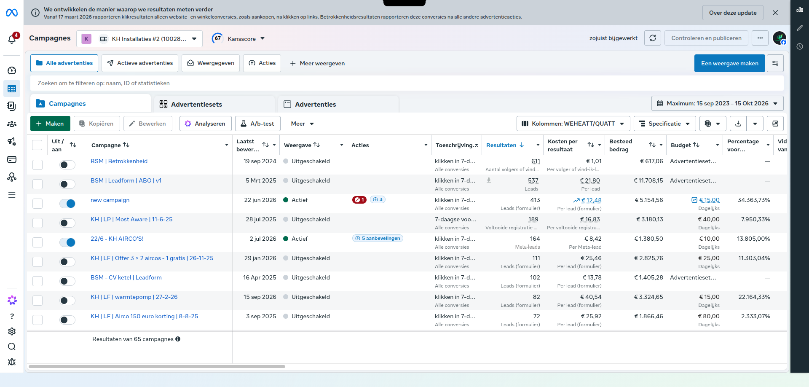This screenshot has height=387, width=809.
Task: Select the Weergegeven view tab
Action: (x=211, y=63)
